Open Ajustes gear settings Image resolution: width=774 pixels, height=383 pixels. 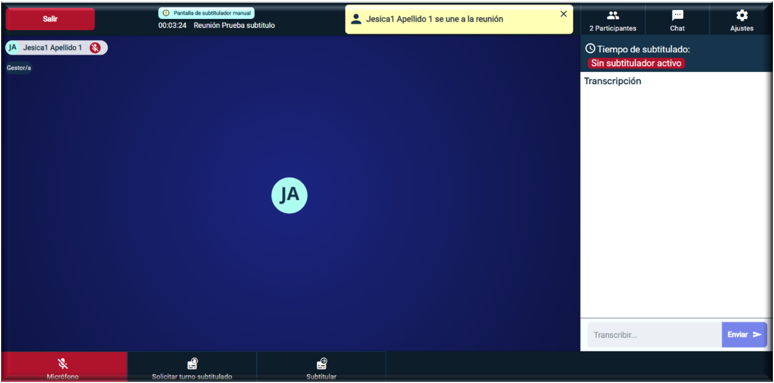click(x=742, y=20)
